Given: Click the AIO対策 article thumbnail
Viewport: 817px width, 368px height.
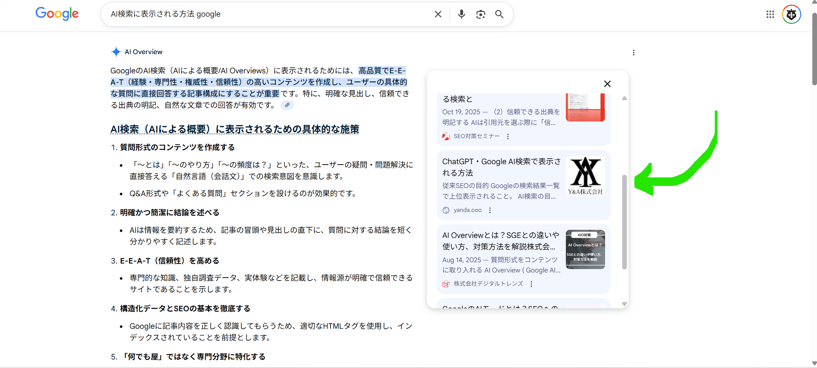Looking at the screenshot, I should (585, 249).
